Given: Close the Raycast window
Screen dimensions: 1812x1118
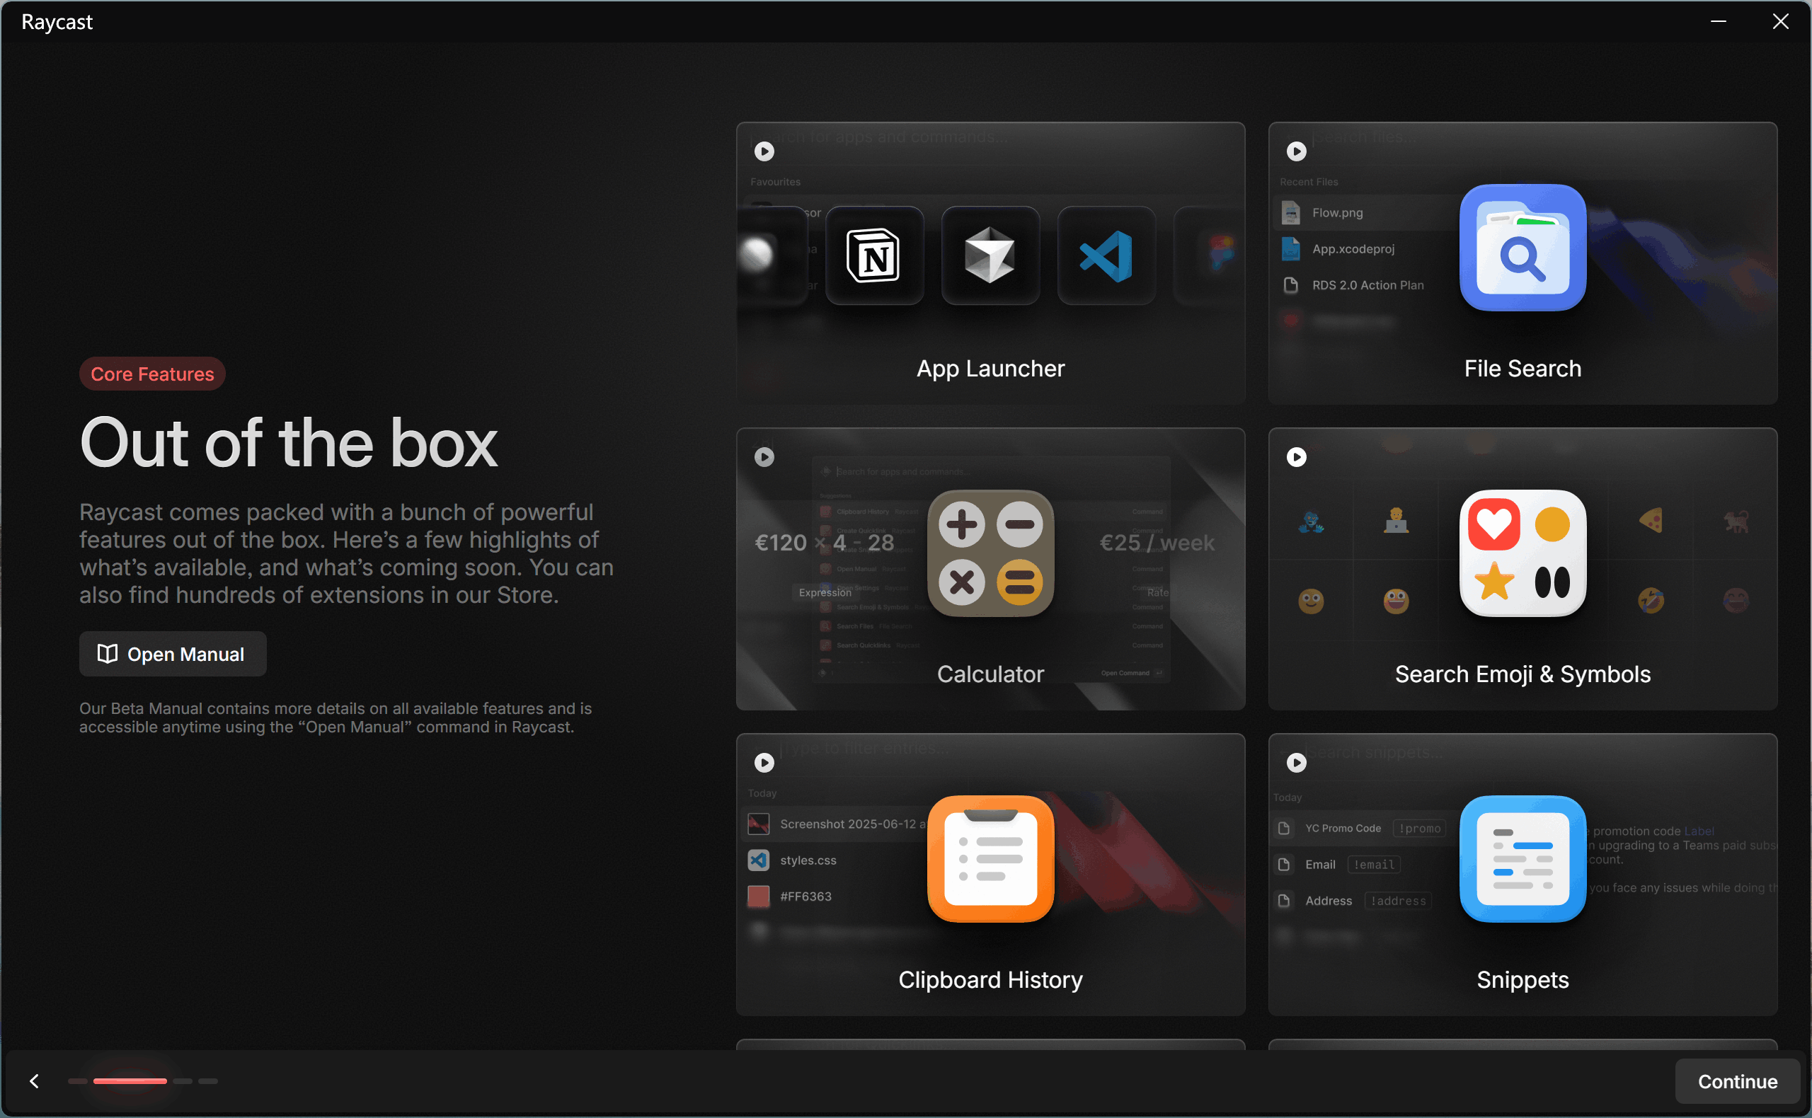Looking at the screenshot, I should pyautogui.click(x=1780, y=22).
